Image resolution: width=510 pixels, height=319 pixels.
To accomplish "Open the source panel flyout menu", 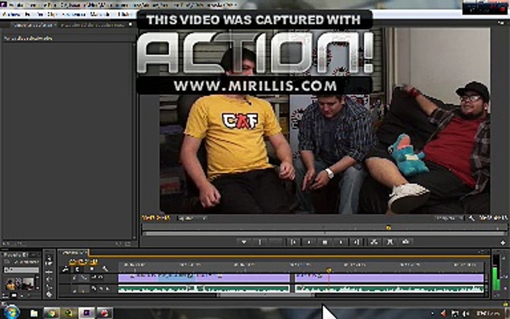I will [x=131, y=25].
